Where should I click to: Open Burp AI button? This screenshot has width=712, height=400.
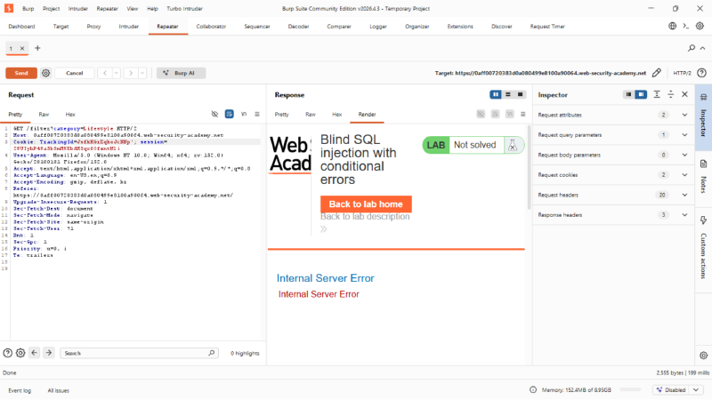[181, 73]
